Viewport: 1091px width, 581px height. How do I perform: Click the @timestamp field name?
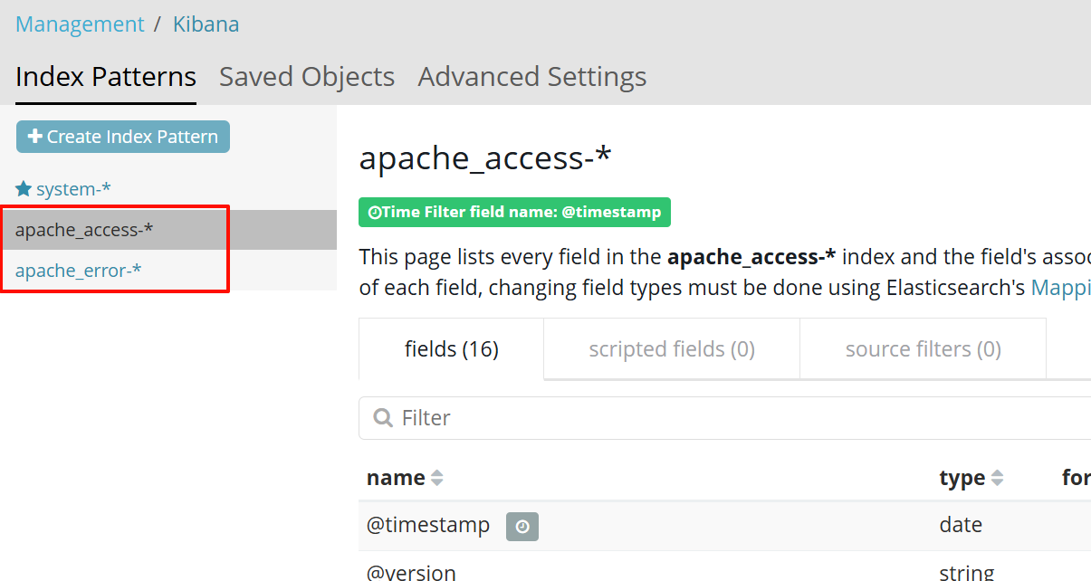(x=428, y=525)
